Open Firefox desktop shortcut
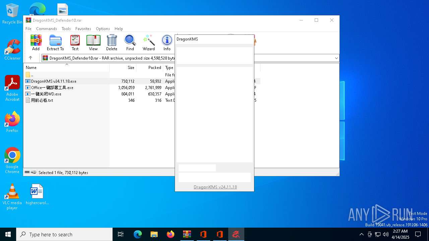Image resolution: width=429 pixels, height=241 pixels. click(12, 122)
